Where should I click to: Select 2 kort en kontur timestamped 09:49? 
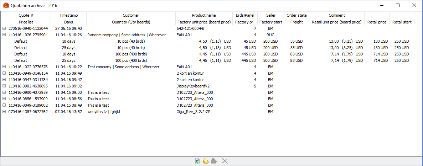pyautogui.click(x=190, y=73)
